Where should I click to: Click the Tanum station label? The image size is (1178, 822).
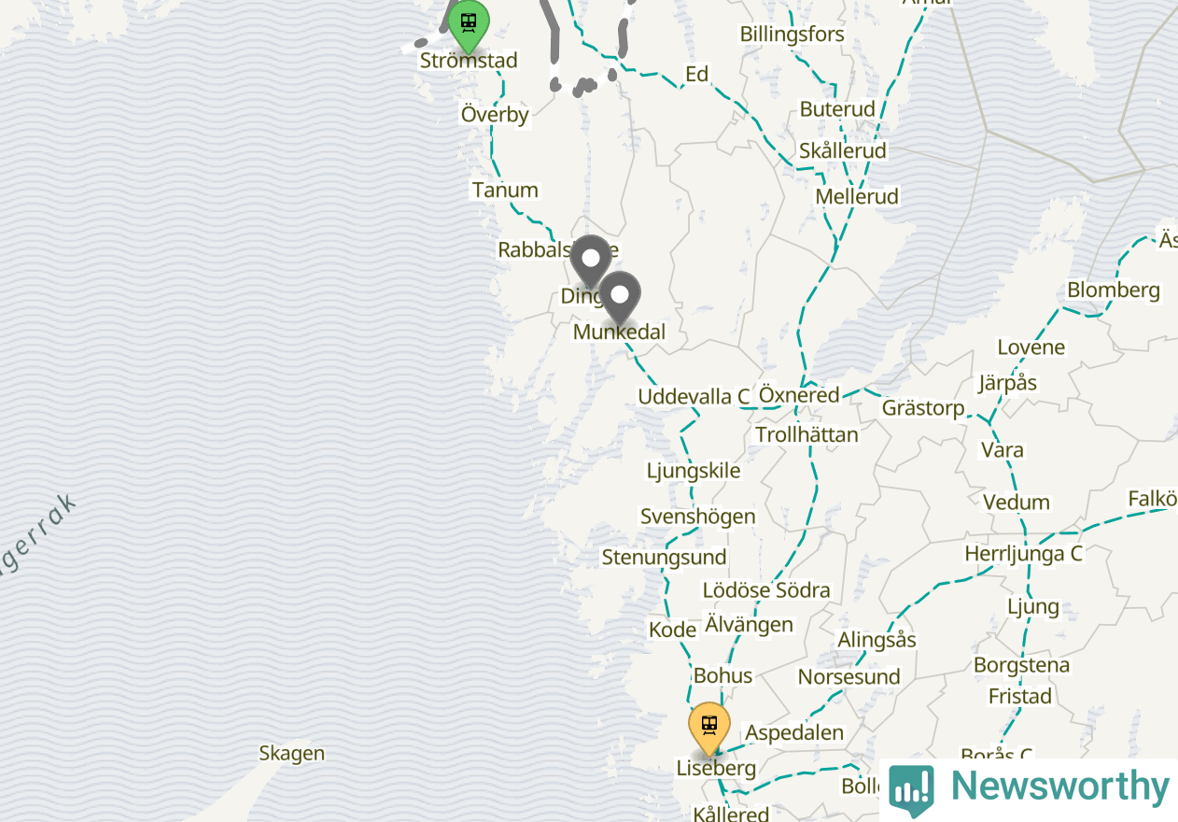point(505,190)
